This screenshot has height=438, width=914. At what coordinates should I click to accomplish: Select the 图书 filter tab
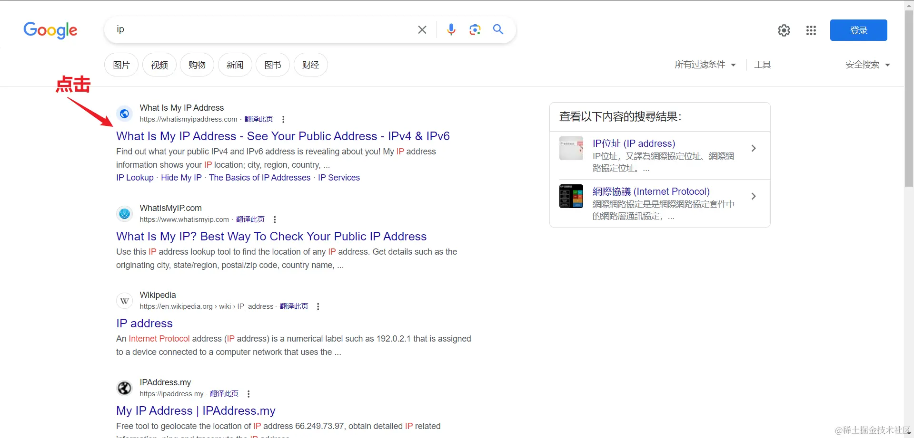tap(273, 65)
